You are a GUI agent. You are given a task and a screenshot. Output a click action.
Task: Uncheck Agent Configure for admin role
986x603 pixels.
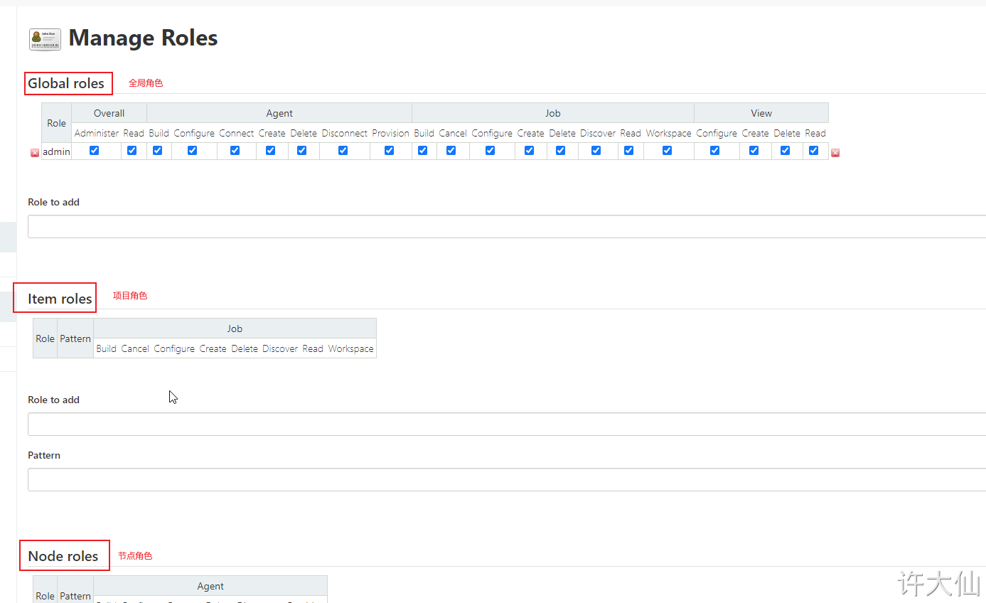(193, 151)
